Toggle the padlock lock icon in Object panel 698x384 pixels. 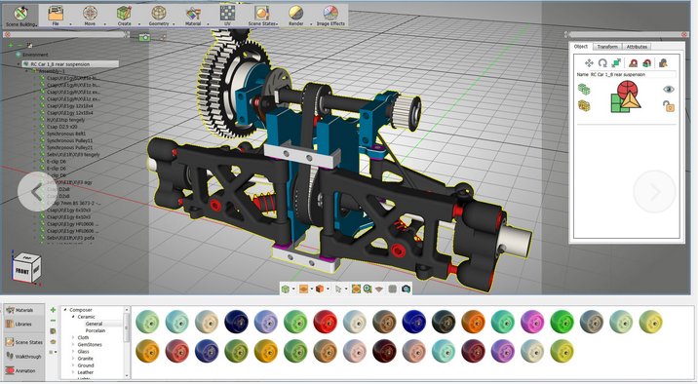tap(668, 106)
